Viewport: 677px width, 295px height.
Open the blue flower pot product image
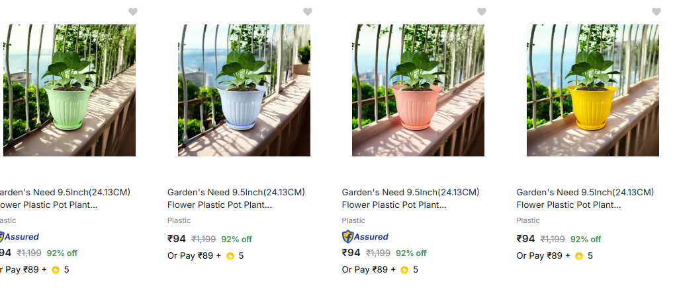pos(244,90)
